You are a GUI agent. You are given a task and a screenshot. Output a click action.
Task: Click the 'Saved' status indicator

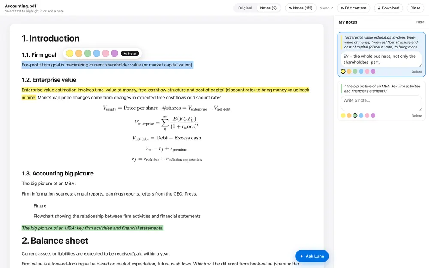pyautogui.click(x=326, y=8)
